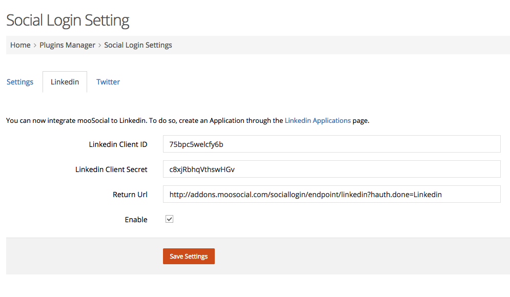Click the Enable label text

click(136, 220)
